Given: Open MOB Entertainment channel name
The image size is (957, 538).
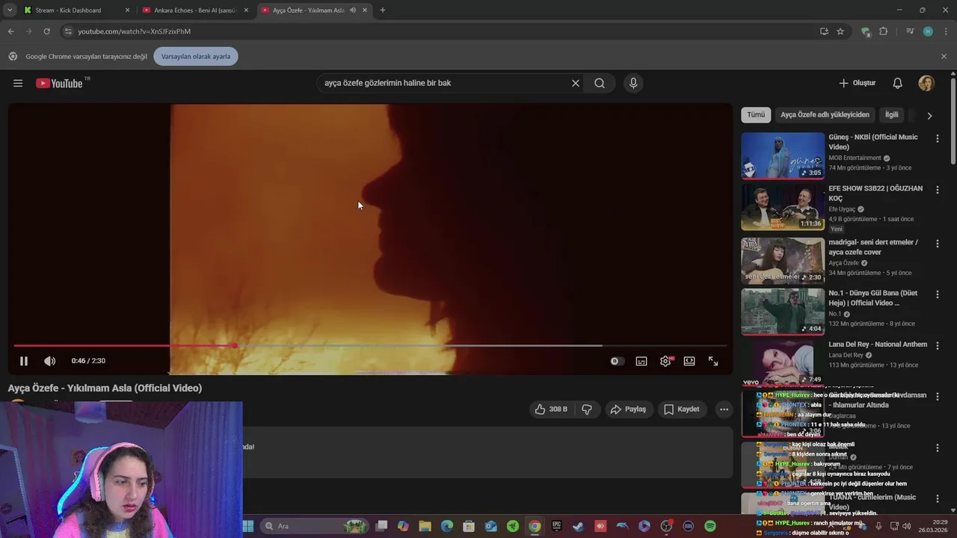Looking at the screenshot, I should click(855, 158).
